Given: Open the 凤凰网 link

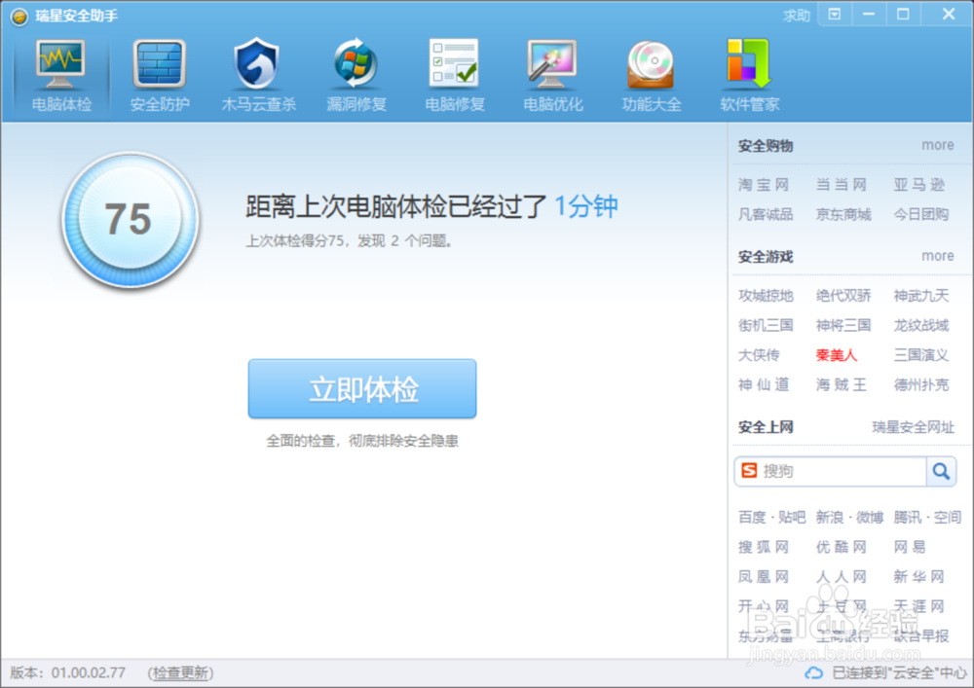Looking at the screenshot, I should click(764, 577).
